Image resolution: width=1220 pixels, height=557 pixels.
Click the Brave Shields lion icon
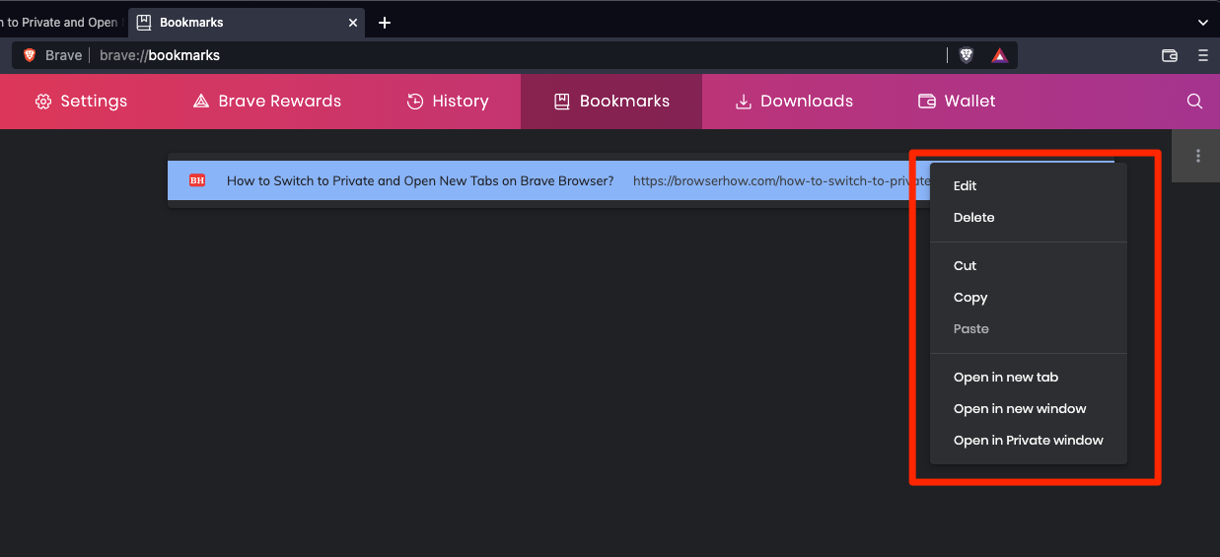tap(967, 55)
